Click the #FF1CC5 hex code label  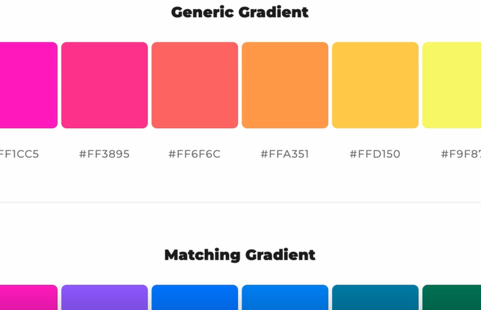point(20,154)
